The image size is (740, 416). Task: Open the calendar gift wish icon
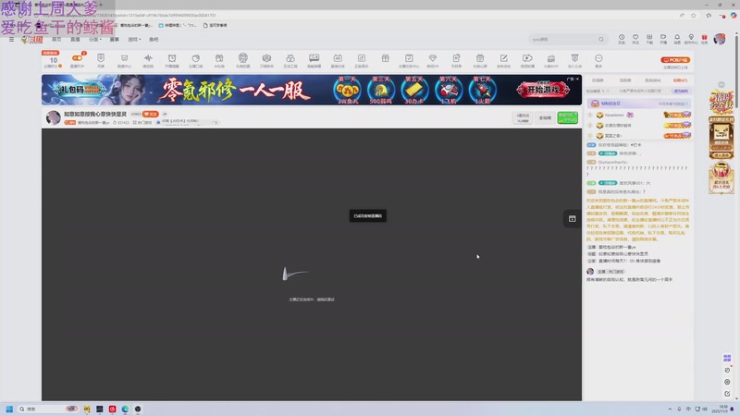pos(480,60)
